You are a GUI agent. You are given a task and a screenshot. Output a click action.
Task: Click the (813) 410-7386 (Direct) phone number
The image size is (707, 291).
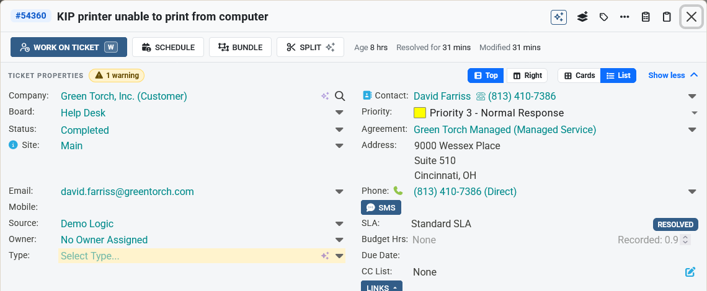(x=465, y=192)
